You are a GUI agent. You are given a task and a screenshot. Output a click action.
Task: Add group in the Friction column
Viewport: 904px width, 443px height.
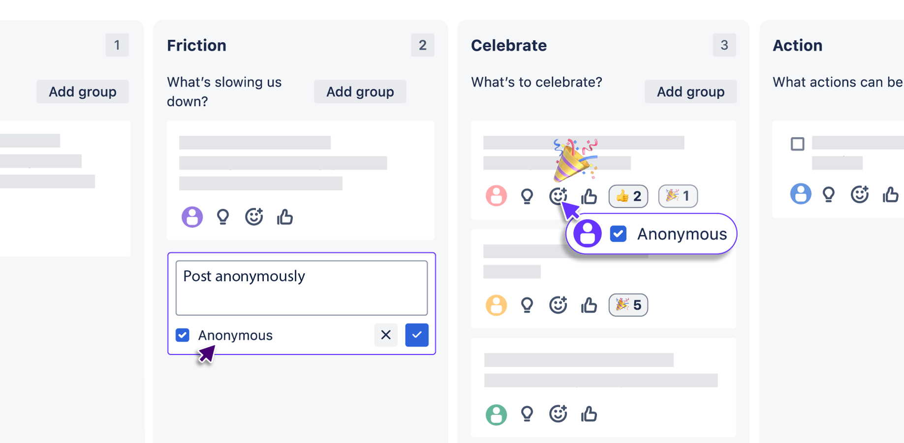pyautogui.click(x=360, y=92)
